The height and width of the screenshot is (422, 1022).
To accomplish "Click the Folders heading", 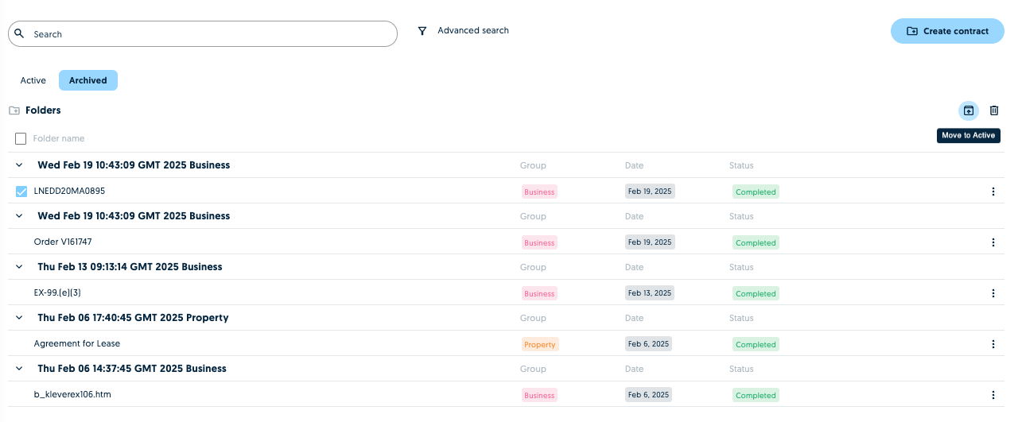I will [x=43, y=110].
